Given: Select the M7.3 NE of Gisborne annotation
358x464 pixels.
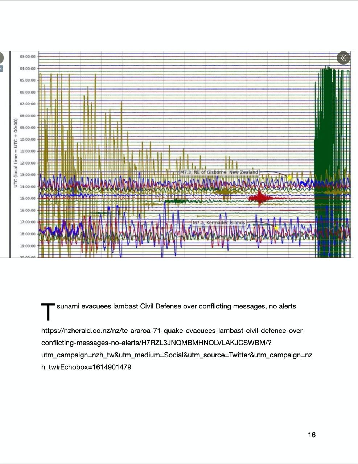Looking at the screenshot, I should (219, 172).
